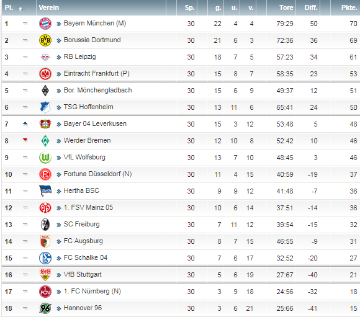Sort table by Pkte. column header
360x317 pixels.
349,7
